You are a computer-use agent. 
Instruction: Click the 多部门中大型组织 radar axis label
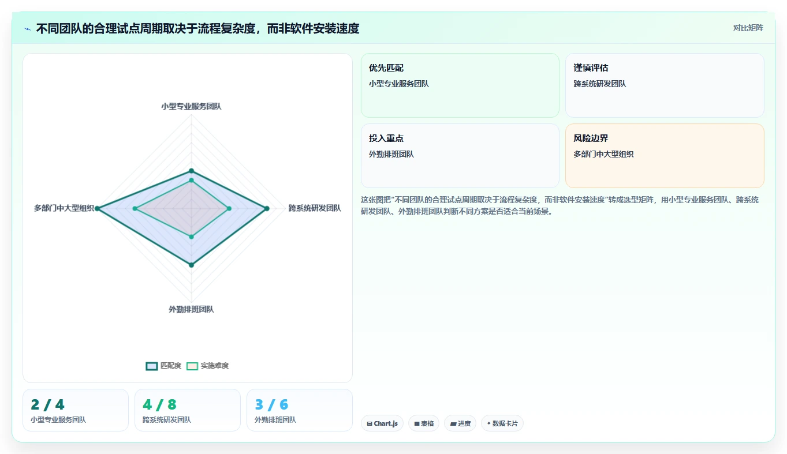pyautogui.click(x=64, y=208)
